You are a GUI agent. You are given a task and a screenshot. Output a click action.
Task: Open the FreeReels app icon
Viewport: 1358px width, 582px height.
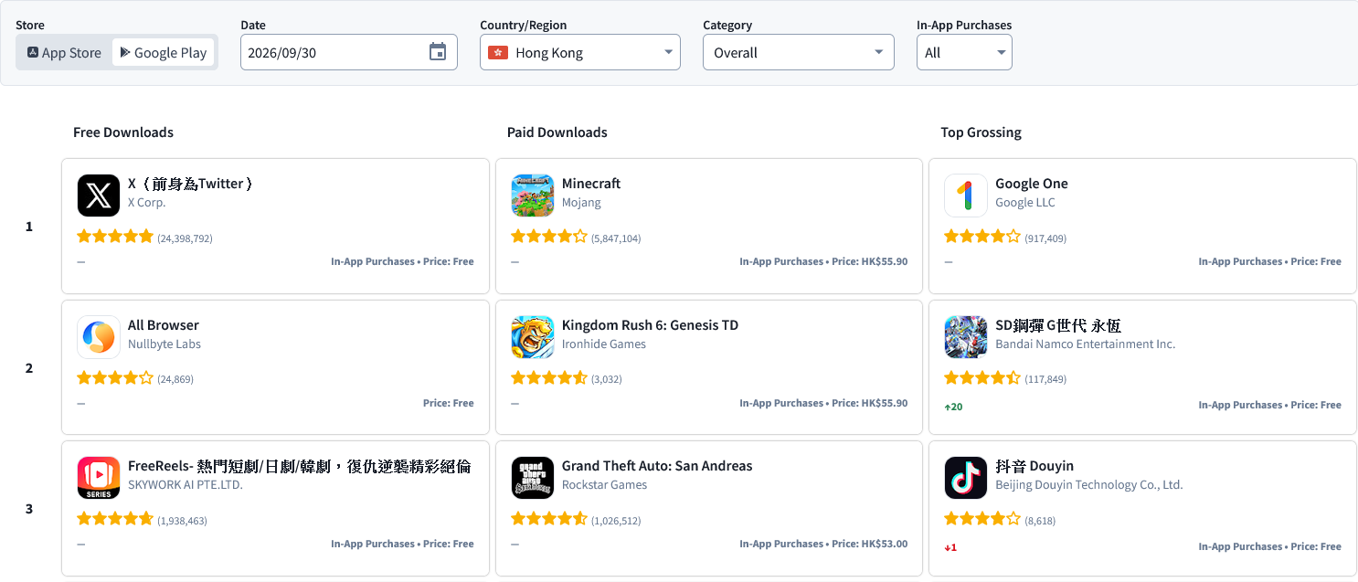[x=99, y=478]
